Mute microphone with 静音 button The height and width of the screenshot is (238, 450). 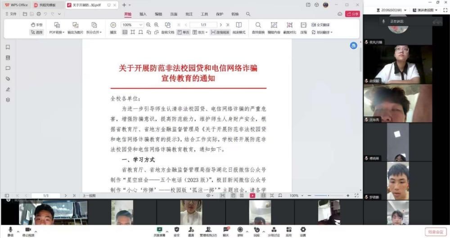point(10,230)
